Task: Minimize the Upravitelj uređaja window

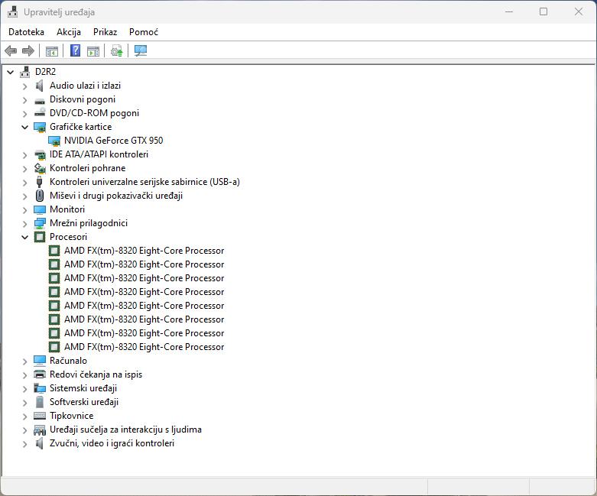Action: click(x=509, y=11)
